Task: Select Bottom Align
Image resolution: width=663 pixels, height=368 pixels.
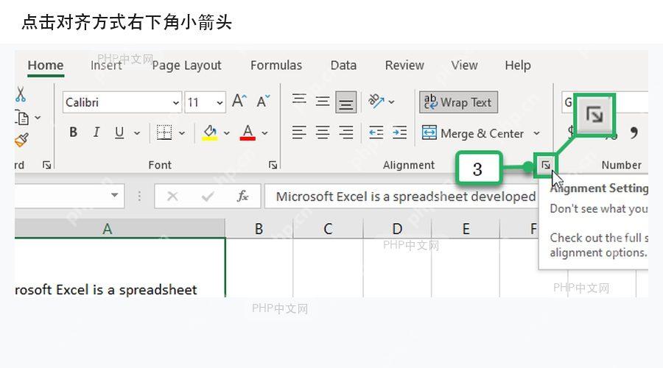Action: 346,102
